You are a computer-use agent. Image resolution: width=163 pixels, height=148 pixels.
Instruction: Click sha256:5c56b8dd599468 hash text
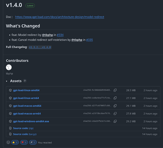coord(97,90)
